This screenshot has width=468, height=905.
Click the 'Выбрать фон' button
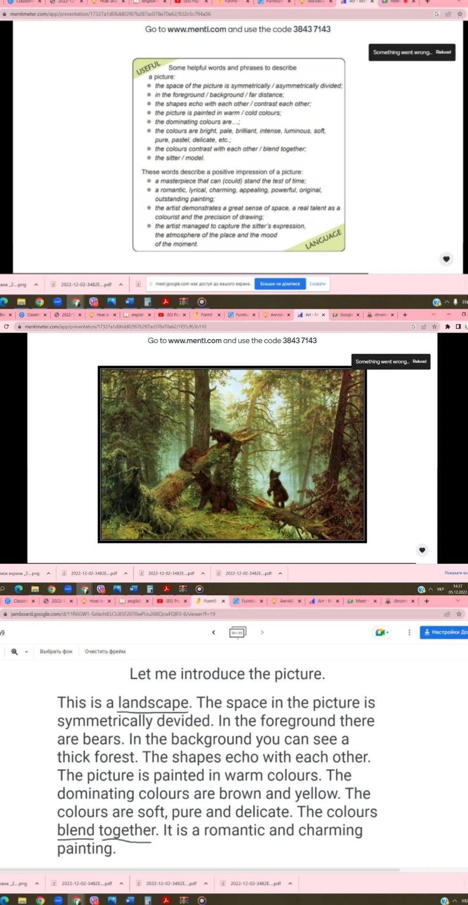pyautogui.click(x=56, y=651)
